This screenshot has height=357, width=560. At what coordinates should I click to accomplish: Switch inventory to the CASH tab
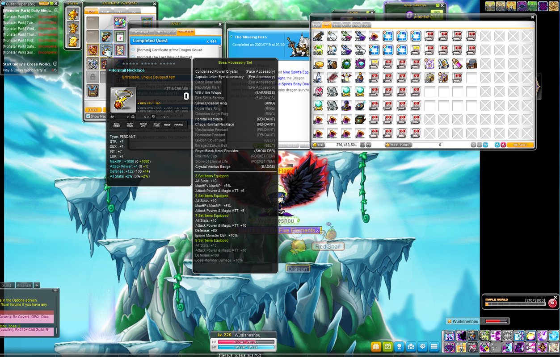356,25
